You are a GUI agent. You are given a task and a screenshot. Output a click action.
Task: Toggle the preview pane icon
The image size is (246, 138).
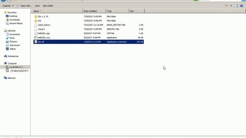(x=236, y=6)
